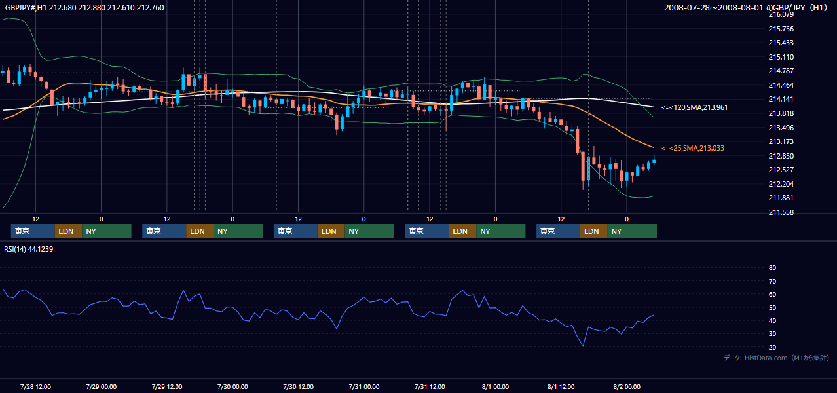Click price axis label 212.850
The image size is (837, 393).
click(781, 156)
